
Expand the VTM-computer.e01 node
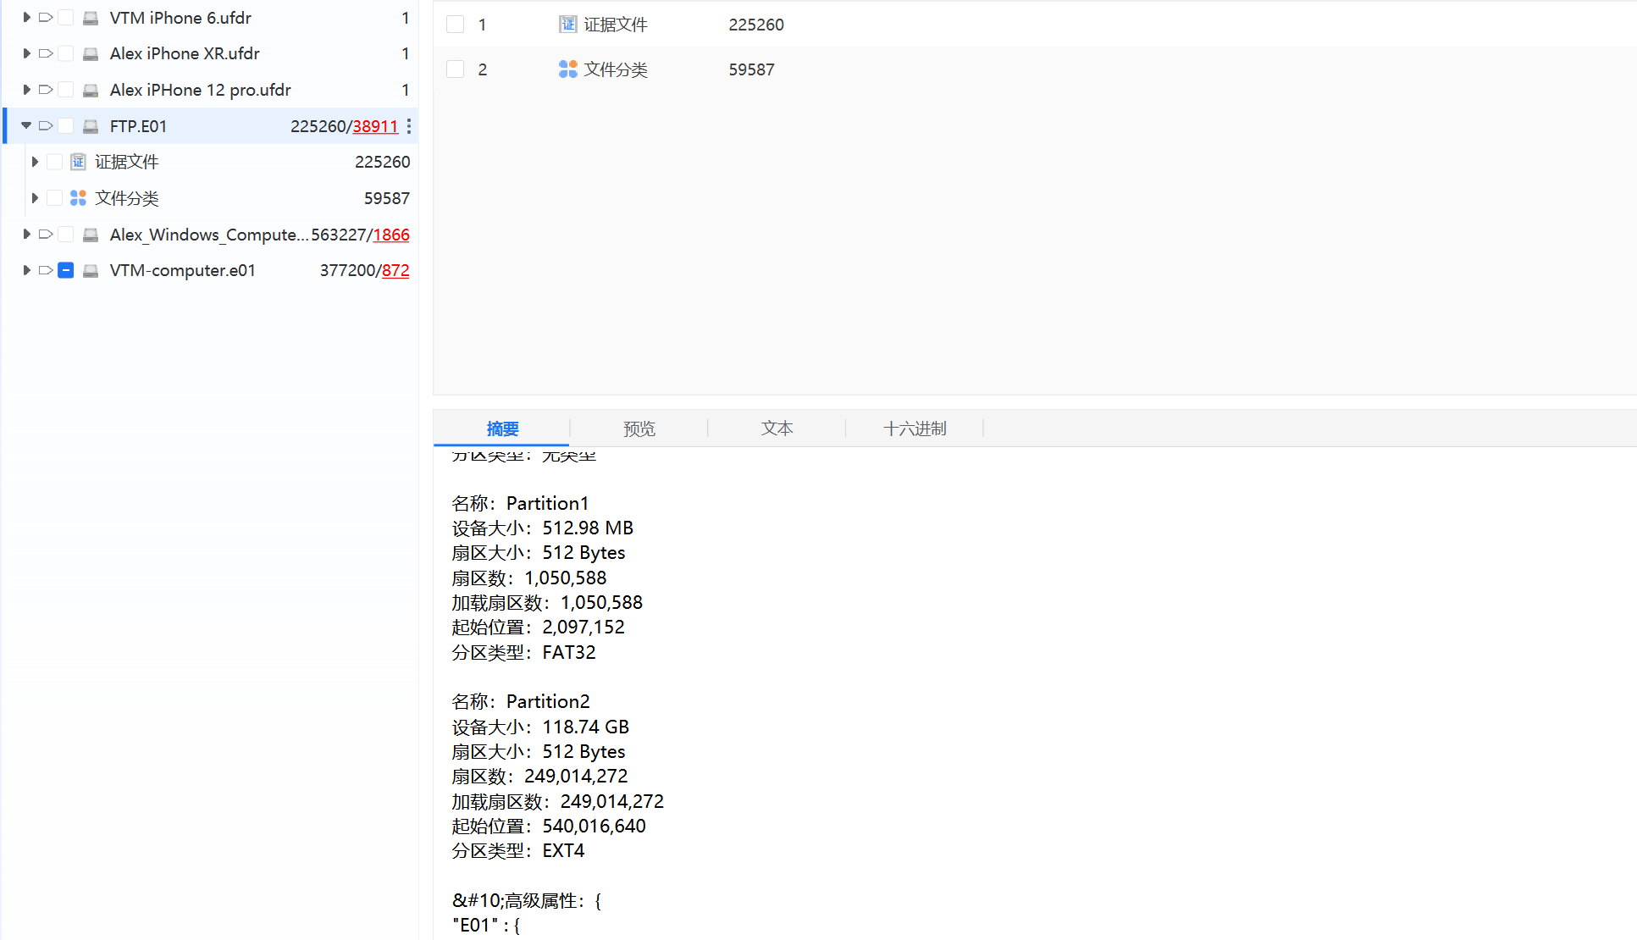[26, 271]
